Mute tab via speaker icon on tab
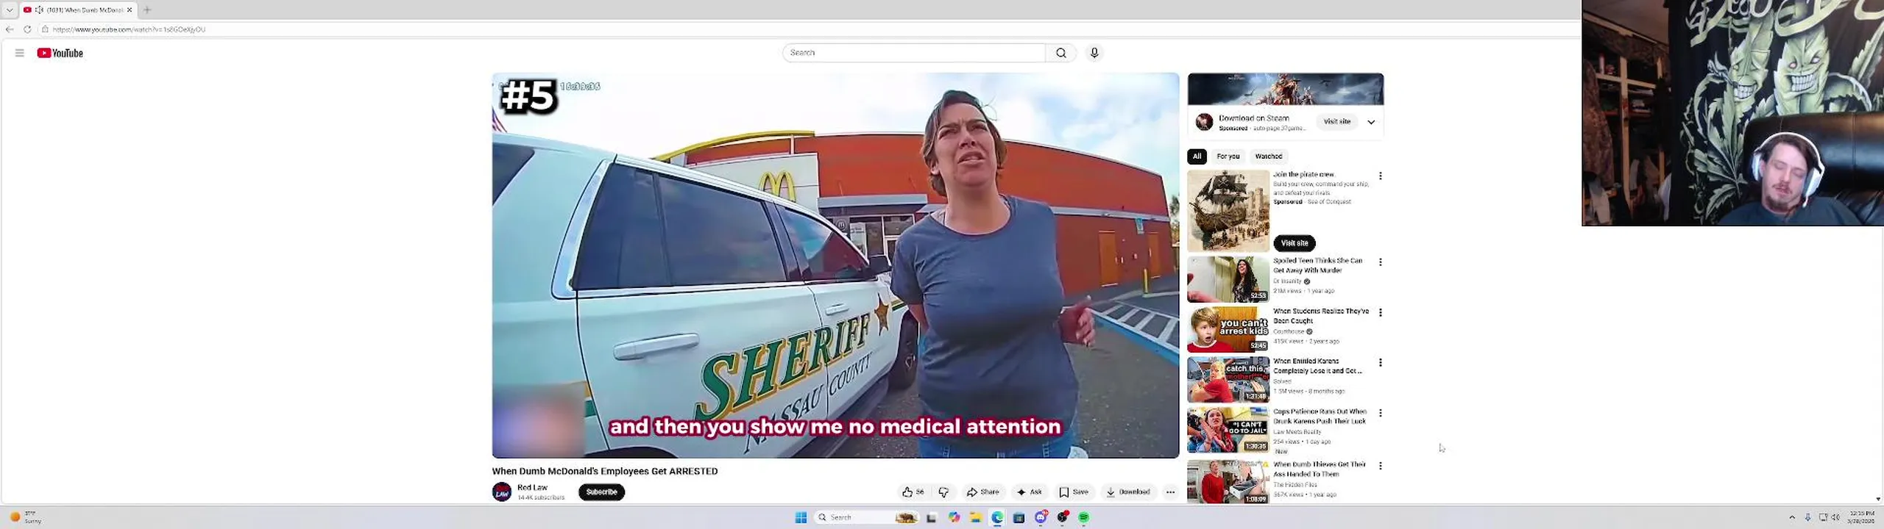 (39, 10)
